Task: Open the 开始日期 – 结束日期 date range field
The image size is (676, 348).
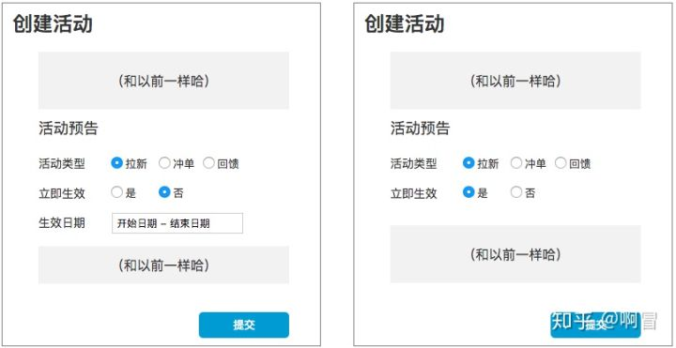Action: coord(177,223)
